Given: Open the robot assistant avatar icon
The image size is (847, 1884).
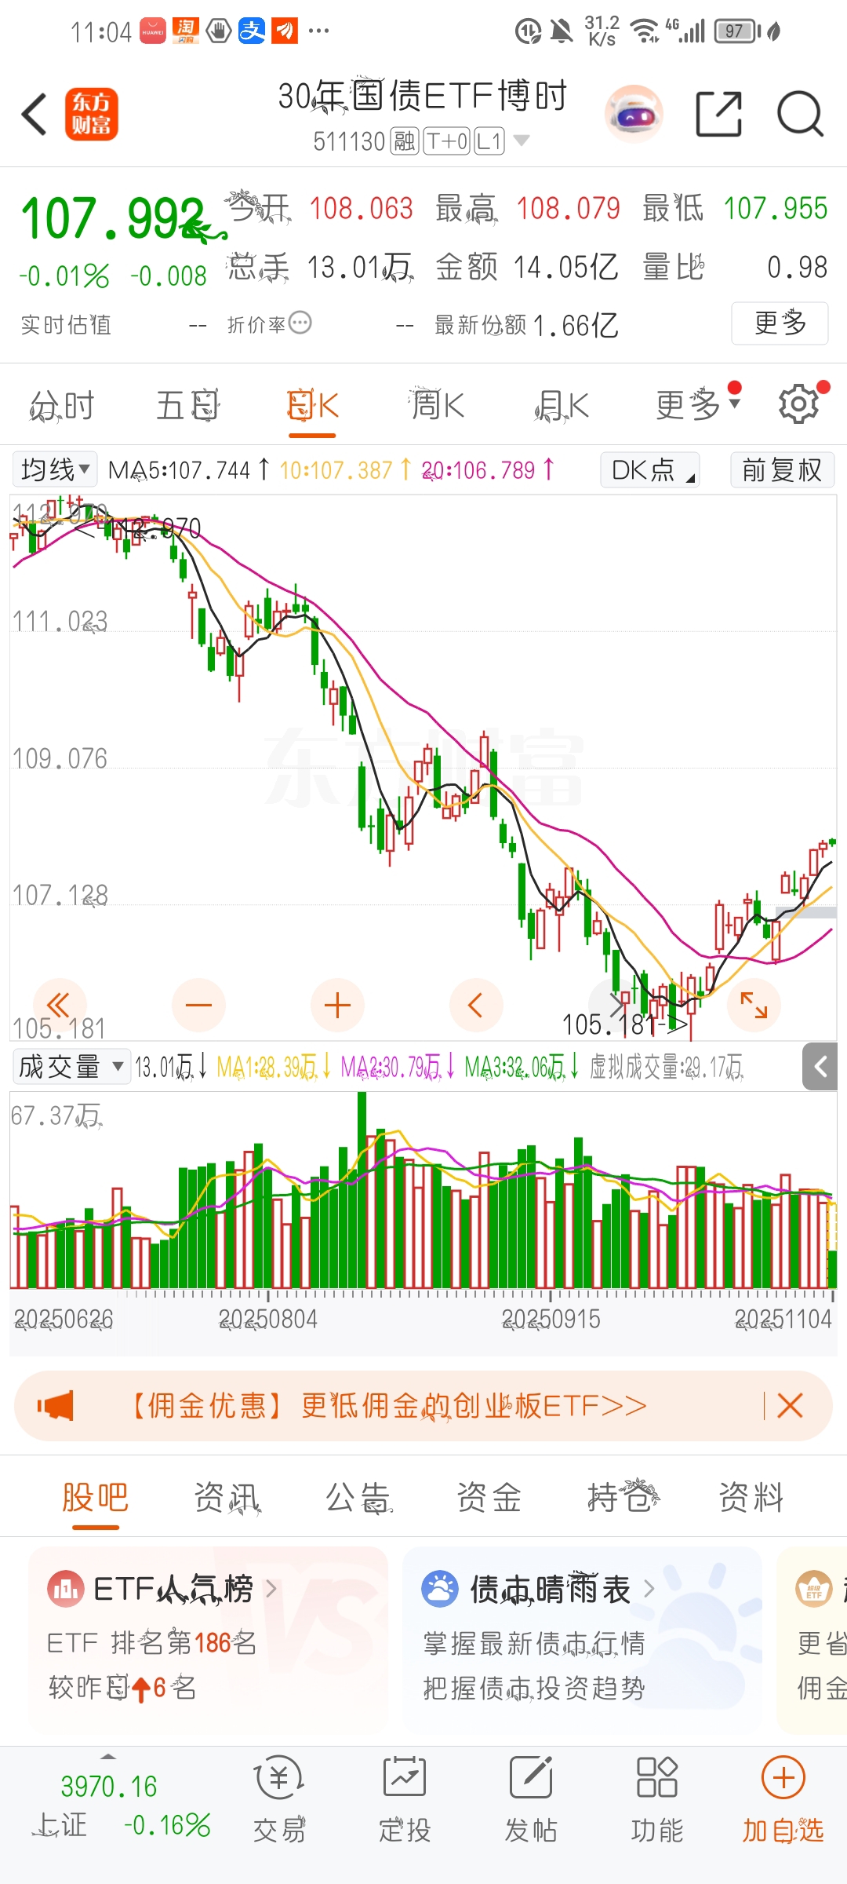Looking at the screenshot, I should pyautogui.click(x=634, y=115).
